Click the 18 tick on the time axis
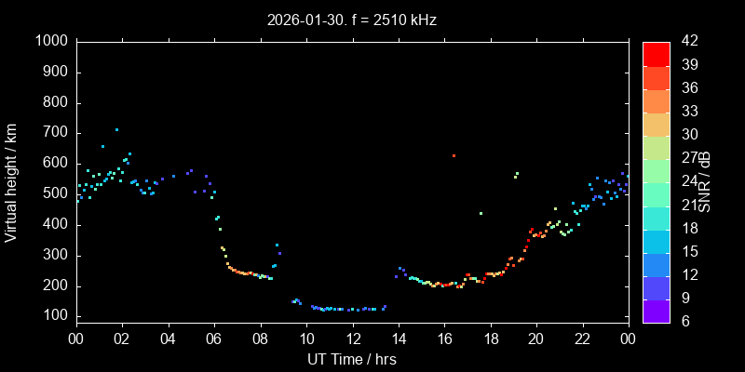 (491, 340)
